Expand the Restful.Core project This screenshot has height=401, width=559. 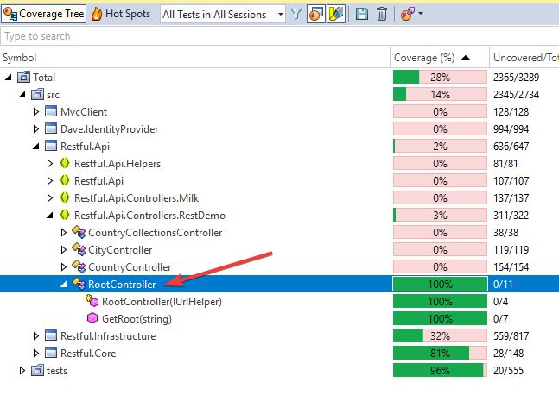(36, 353)
